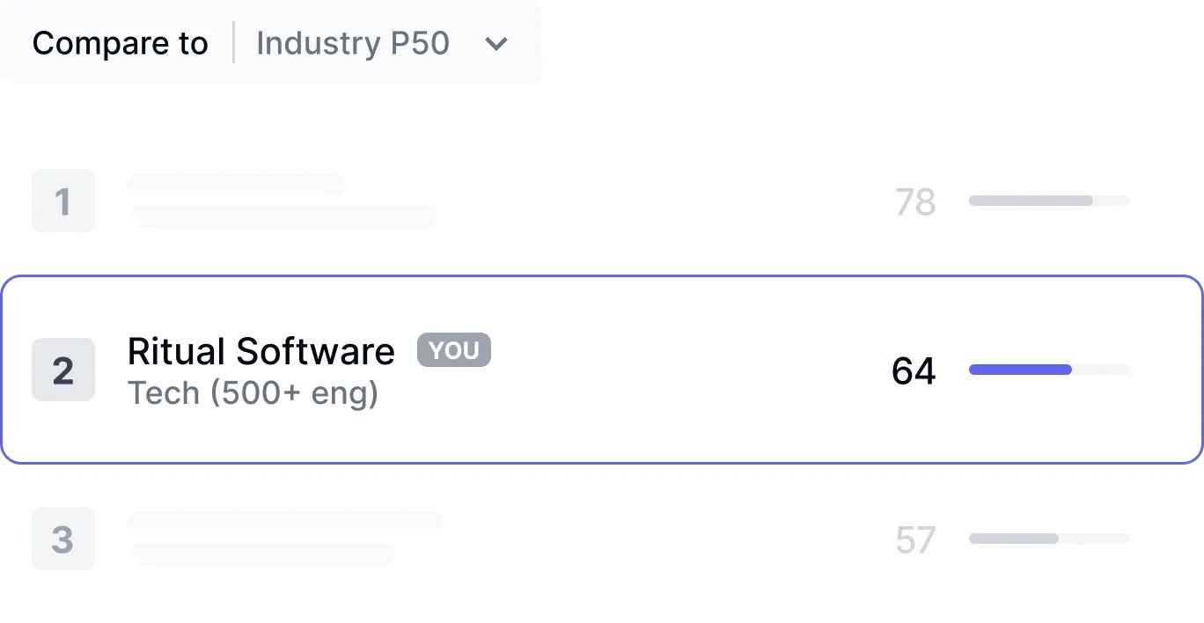Screen dimensions: 1204x623
Task: Click the score value 78
Action: (x=914, y=202)
